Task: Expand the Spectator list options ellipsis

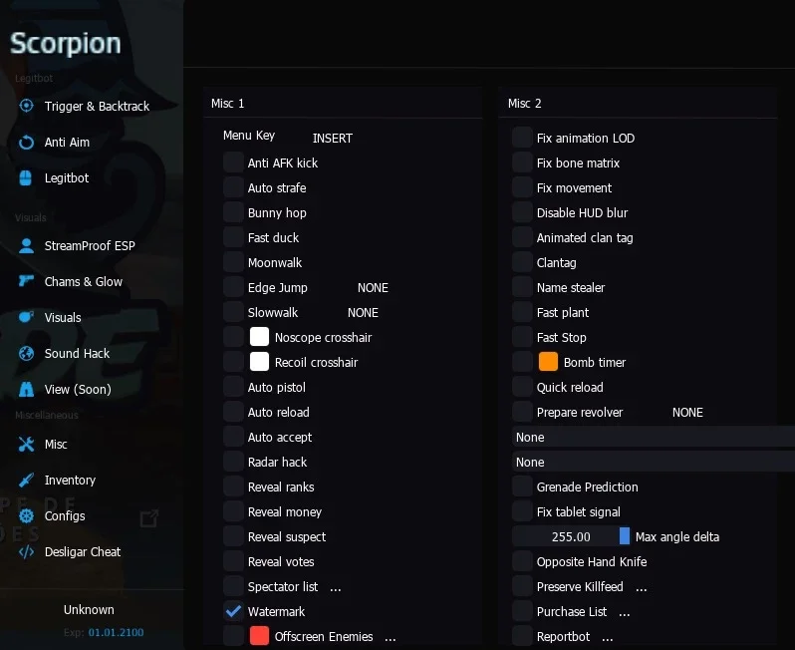Action: 336,588
